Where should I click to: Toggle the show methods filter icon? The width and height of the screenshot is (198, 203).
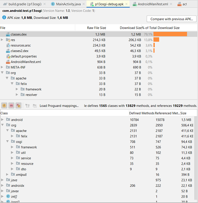[x=11, y=106]
